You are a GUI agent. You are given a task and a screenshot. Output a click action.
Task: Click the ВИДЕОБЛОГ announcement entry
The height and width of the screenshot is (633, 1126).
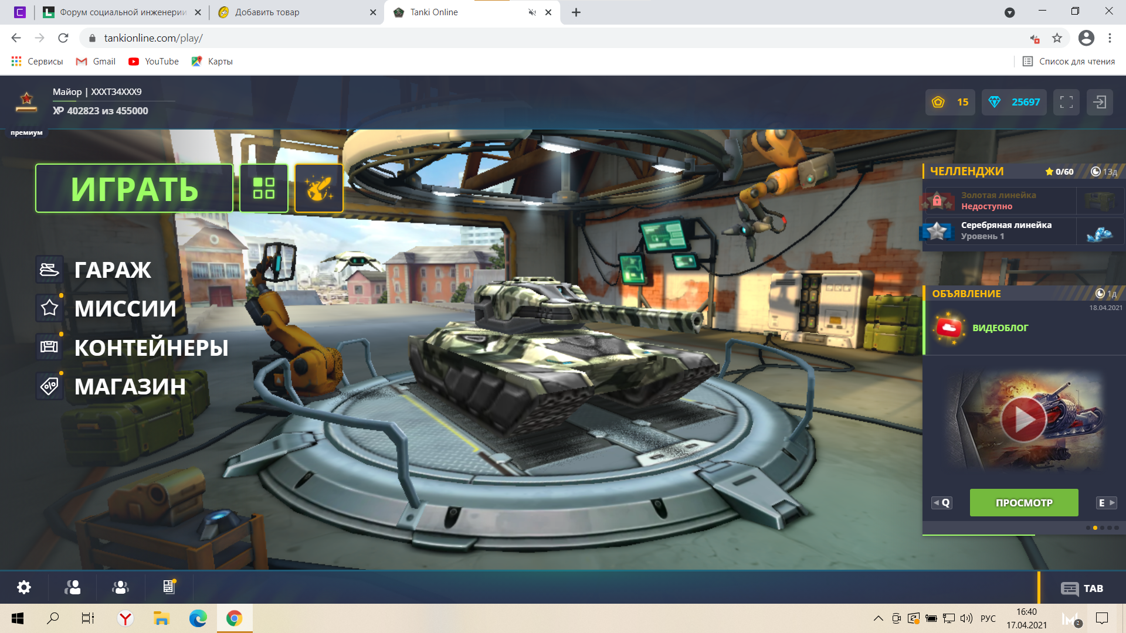pos(1023,328)
